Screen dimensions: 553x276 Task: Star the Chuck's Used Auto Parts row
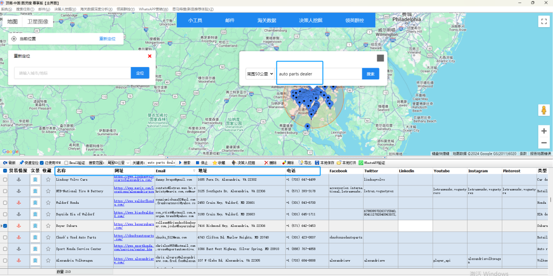click(48, 237)
